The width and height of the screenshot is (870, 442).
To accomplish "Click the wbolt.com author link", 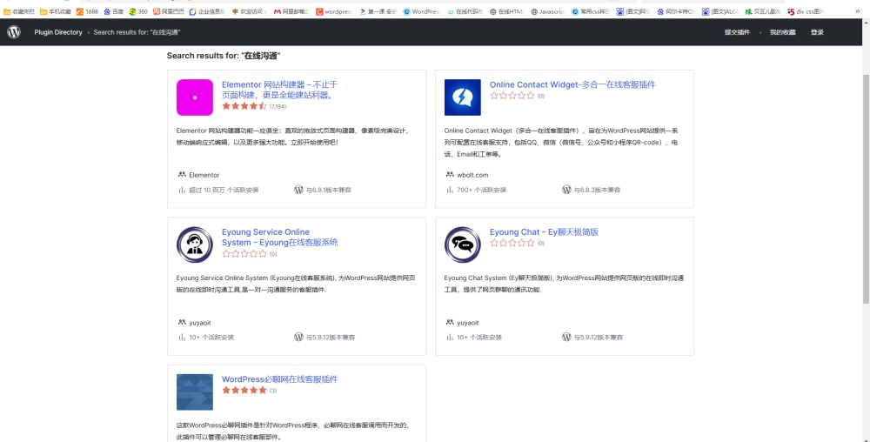I will pos(472,175).
